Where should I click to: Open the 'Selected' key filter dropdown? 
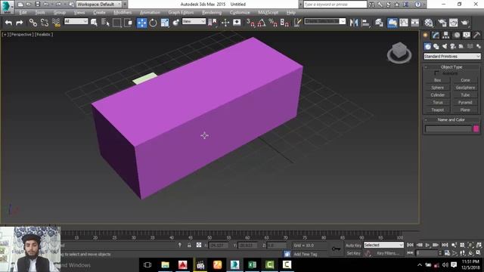(x=383, y=245)
